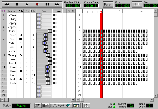
Task: Select the Melody track row number 11
Action: pyautogui.click(x=4, y=55)
